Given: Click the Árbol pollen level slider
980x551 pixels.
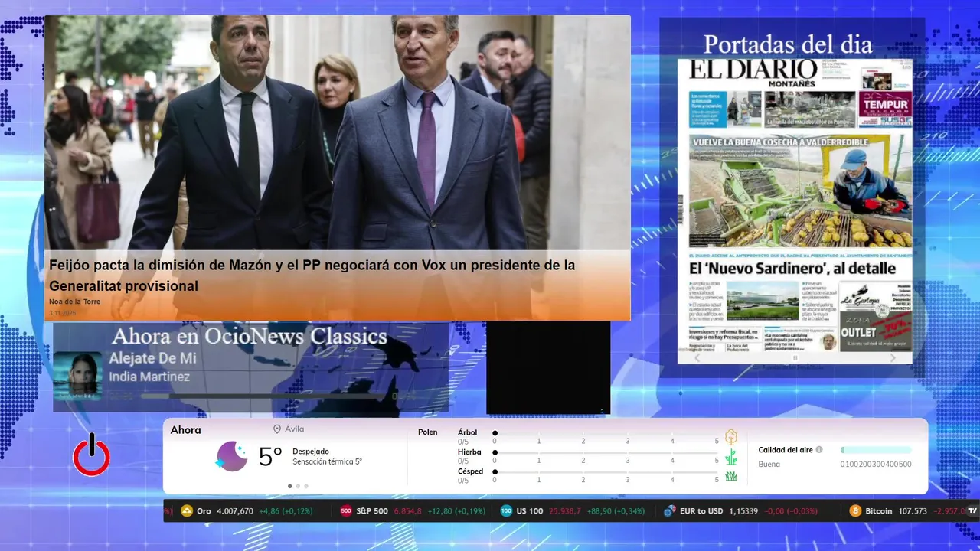Looking at the screenshot, I should click(x=606, y=433).
